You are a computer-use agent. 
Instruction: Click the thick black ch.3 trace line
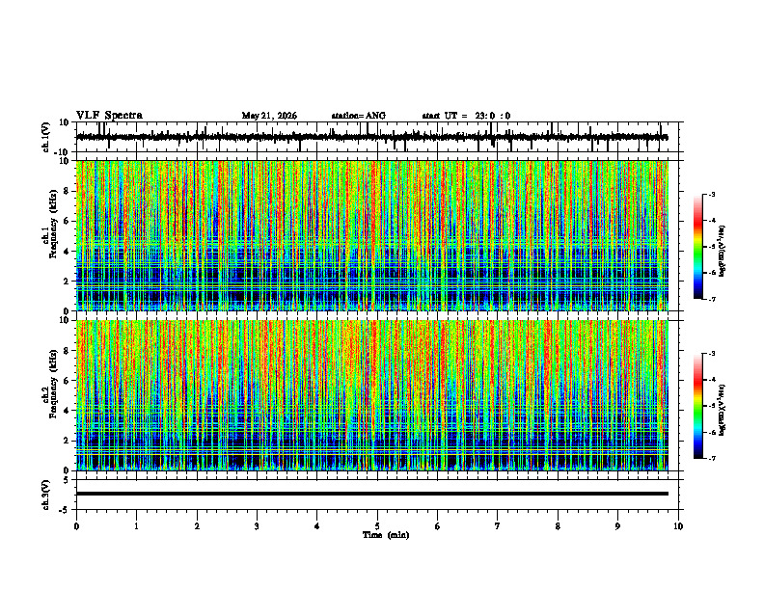[x=372, y=494]
